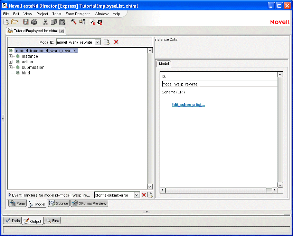This screenshot has width=293, height=236.
Task: Add a new model beside Model ID
Action: click(x=107, y=42)
